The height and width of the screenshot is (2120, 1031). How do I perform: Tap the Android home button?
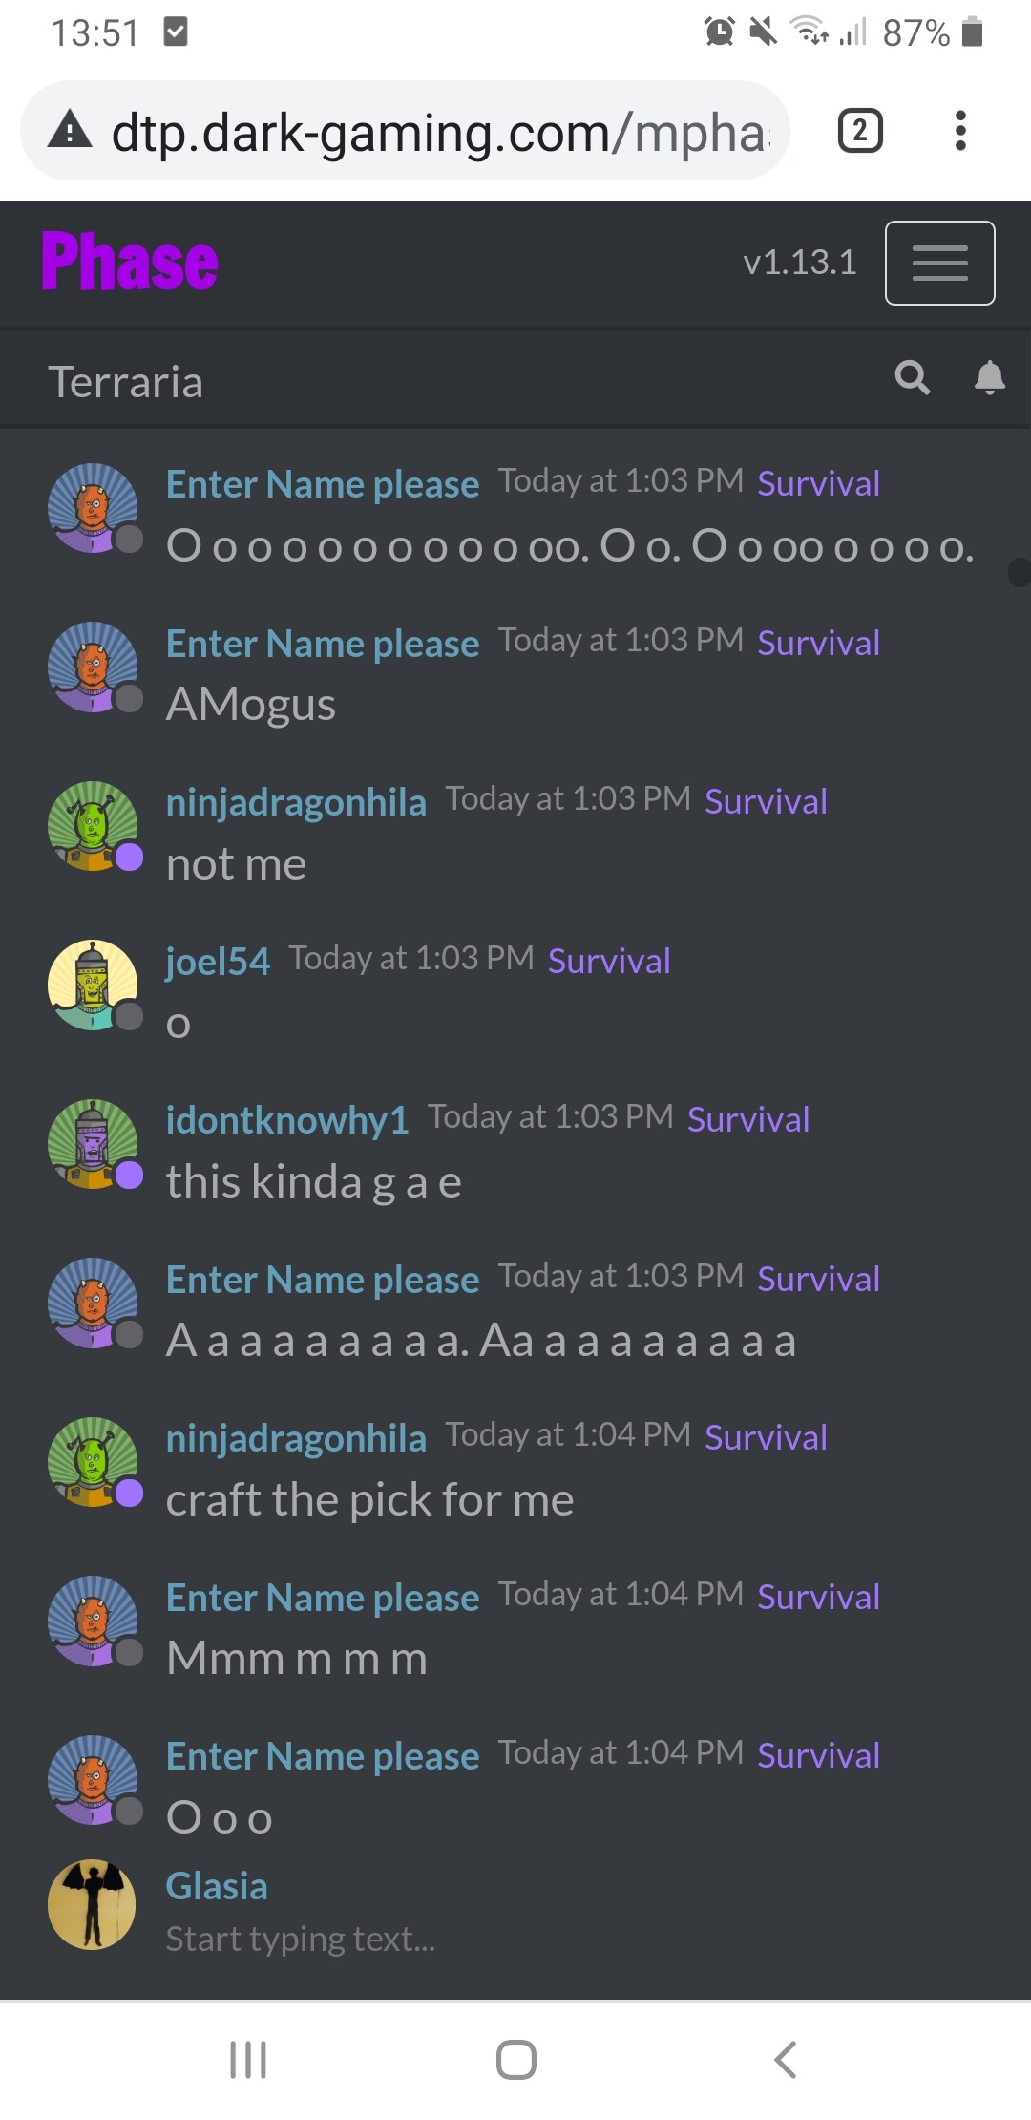coord(515,2060)
